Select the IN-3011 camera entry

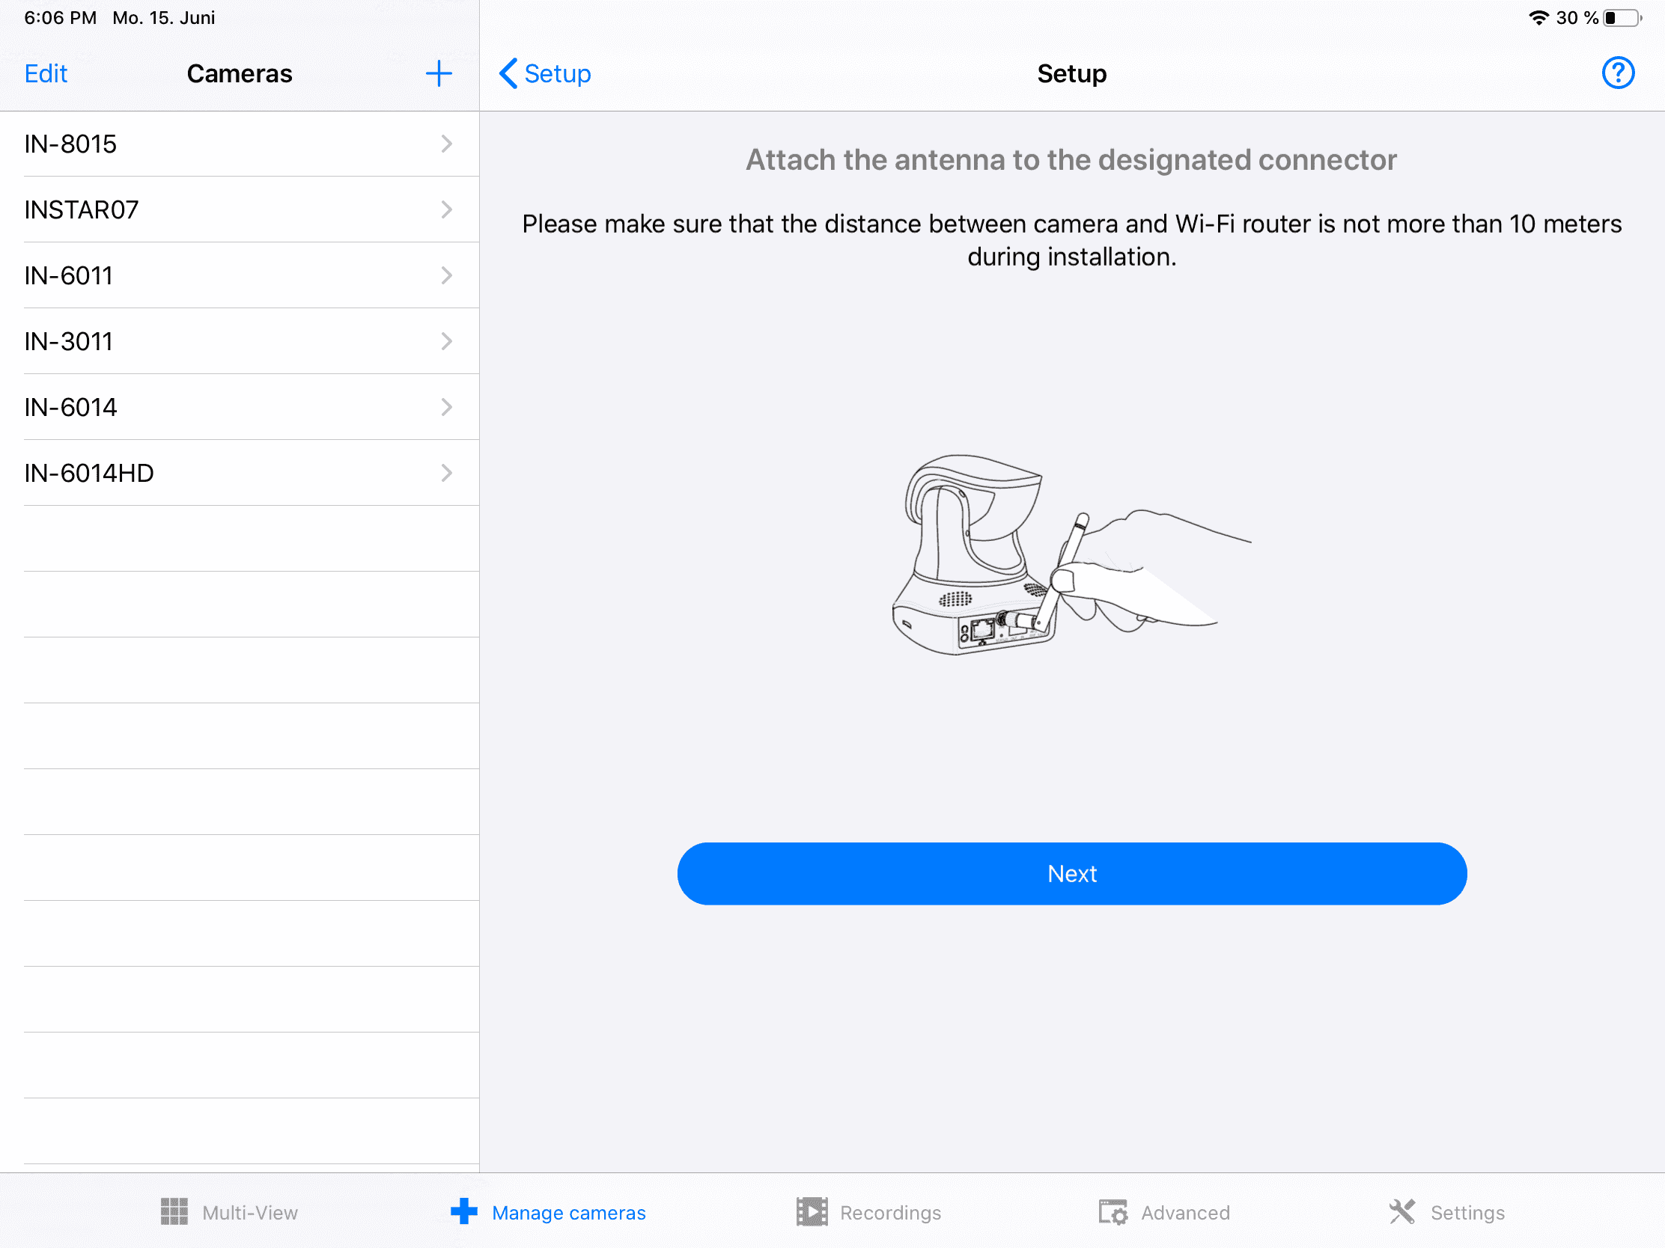tap(69, 341)
